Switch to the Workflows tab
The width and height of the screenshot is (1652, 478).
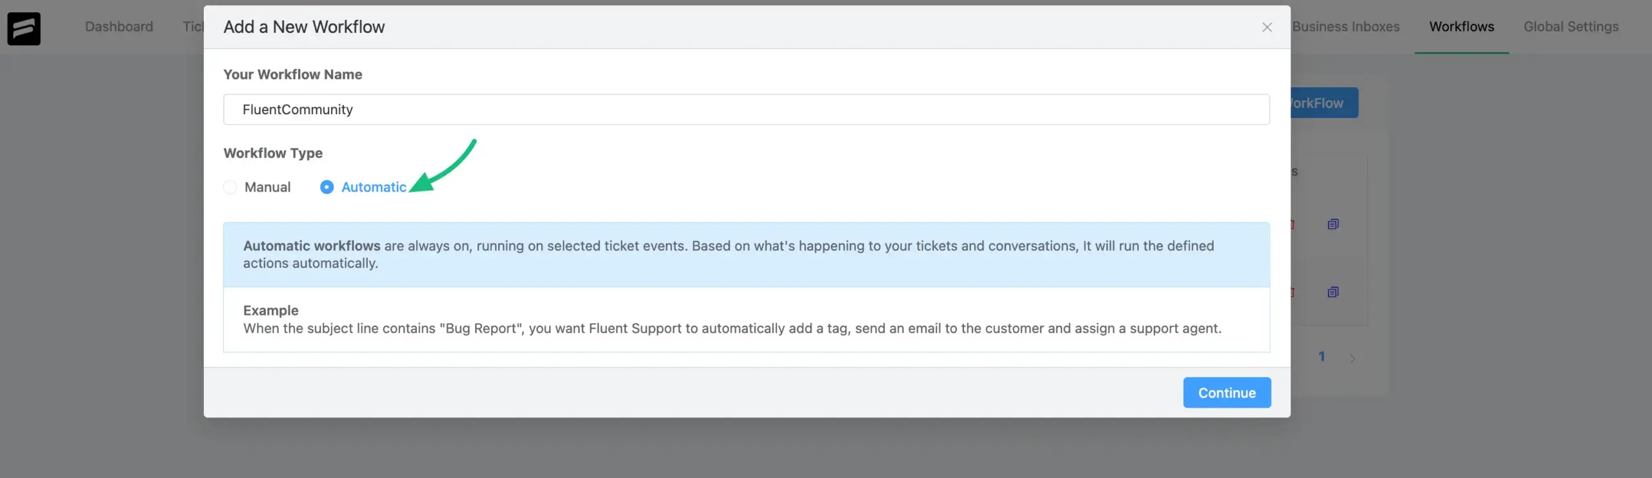1461,26
